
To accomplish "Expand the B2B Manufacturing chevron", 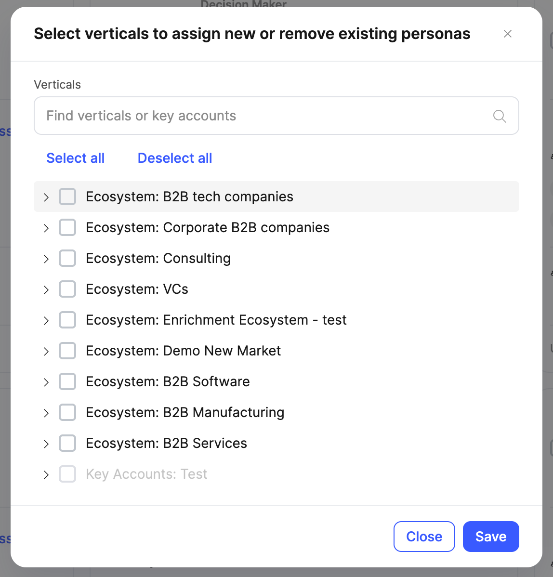I will point(46,413).
